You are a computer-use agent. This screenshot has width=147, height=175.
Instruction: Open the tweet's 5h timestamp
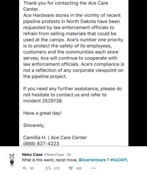[x=69, y=155]
